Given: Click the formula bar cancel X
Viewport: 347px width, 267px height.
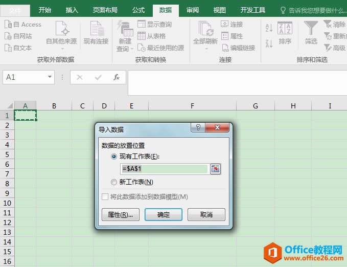Looking at the screenshot, I should (x=80, y=77).
